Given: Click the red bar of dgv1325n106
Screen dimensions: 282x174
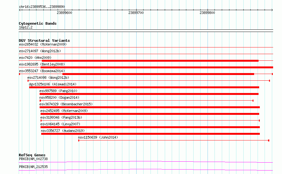Looking at the screenshot, I should point(144,87).
